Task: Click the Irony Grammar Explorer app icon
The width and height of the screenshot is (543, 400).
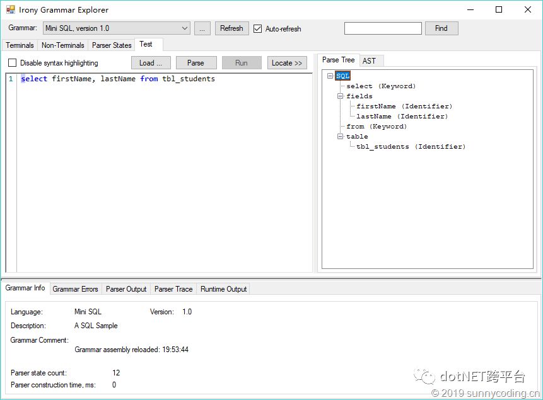Action: (x=11, y=9)
